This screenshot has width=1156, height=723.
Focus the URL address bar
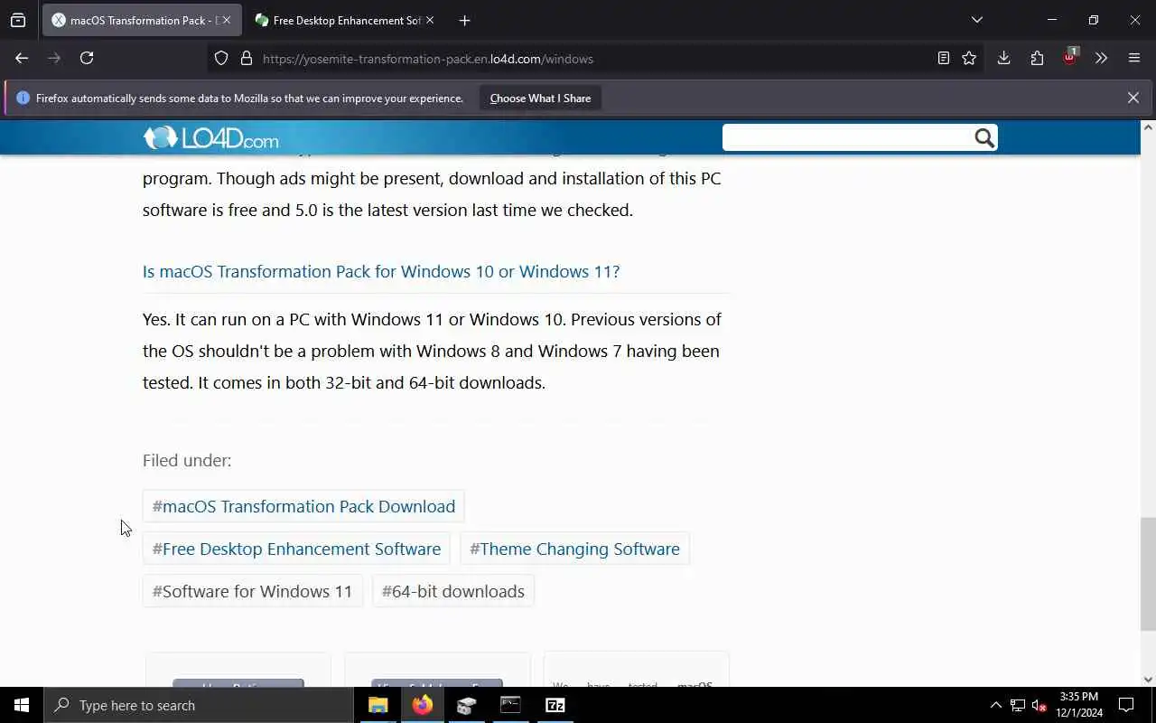[596, 59]
